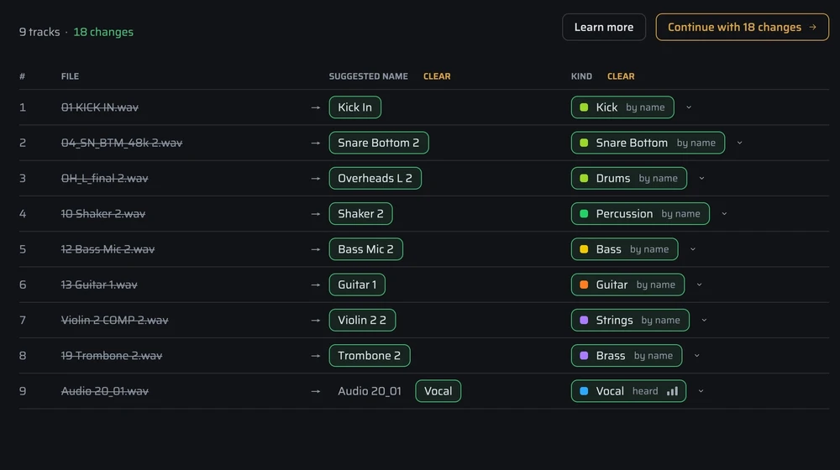Click the Snare Bottom kind chip
840x470 pixels.
pyautogui.click(x=648, y=143)
